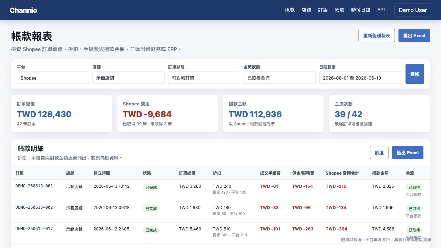Image resolution: width=441 pixels, height=248 pixels.
Task: Open the 訂單狀態 可對帳訂單 dropdown
Action: pyautogui.click(x=204, y=78)
